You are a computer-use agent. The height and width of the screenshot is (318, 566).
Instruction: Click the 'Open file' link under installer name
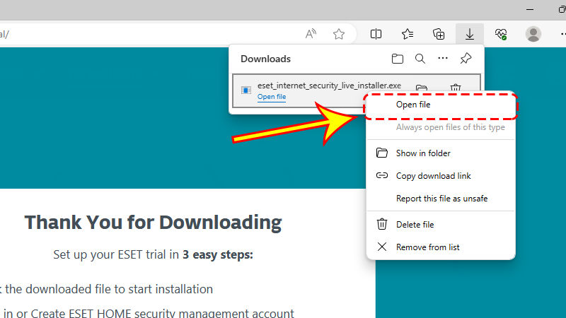(x=272, y=97)
